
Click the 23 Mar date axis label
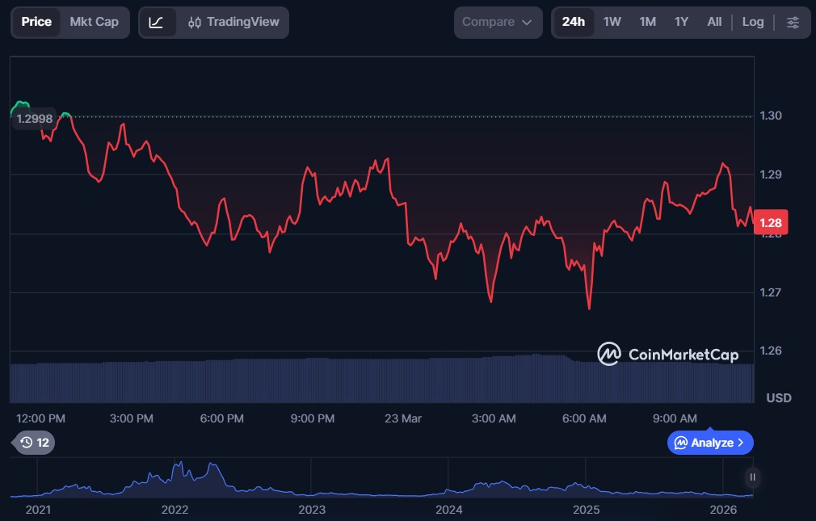(403, 418)
